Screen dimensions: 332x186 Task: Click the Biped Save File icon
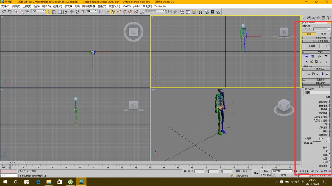click(316, 62)
